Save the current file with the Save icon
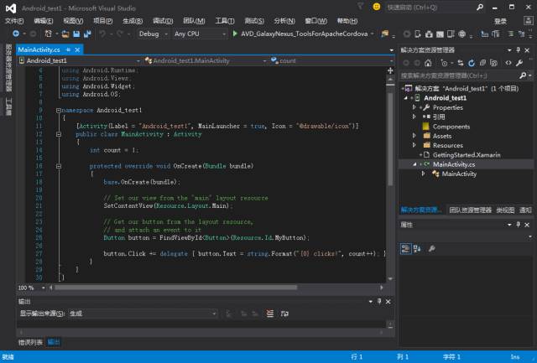Screen dimensions: 537x363 (76, 34)
